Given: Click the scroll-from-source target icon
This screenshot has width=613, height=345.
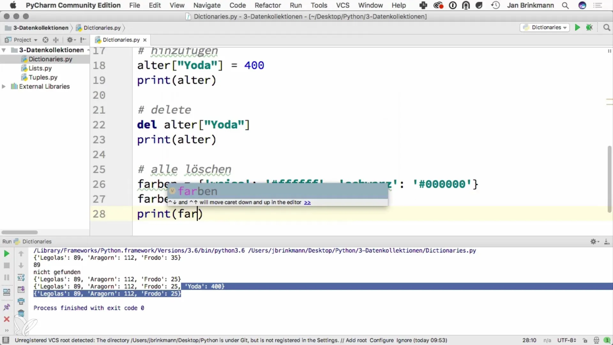Looking at the screenshot, I should click(45, 40).
